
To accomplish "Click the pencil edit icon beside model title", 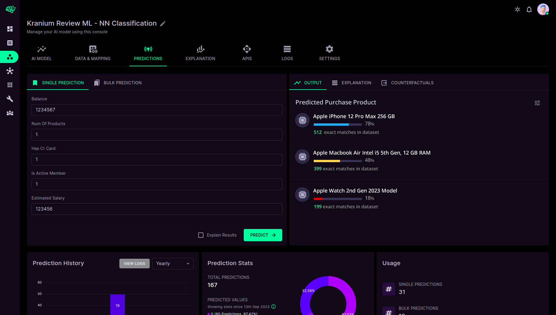I will [x=163, y=24].
